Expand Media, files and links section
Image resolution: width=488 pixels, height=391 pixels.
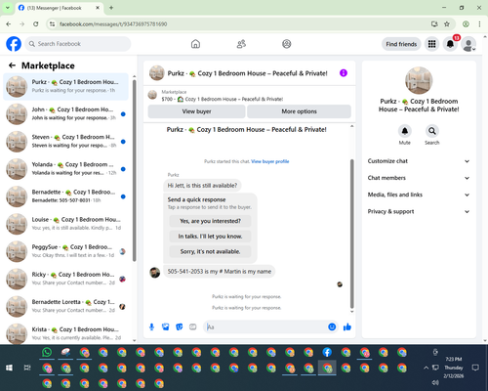[x=419, y=195]
